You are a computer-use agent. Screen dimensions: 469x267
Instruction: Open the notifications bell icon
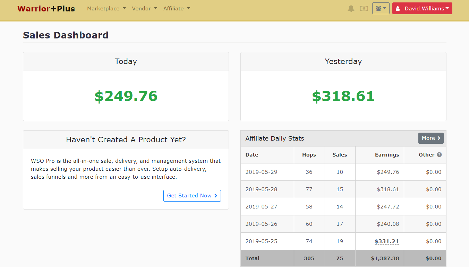tap(351, 9)
